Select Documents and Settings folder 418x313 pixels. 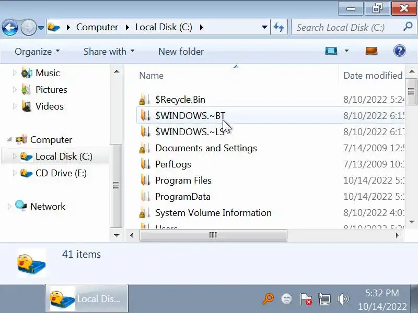click(206, 148)
